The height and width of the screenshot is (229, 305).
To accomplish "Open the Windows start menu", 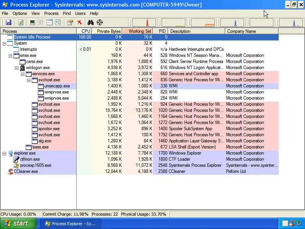I will [x=18, y=223].
